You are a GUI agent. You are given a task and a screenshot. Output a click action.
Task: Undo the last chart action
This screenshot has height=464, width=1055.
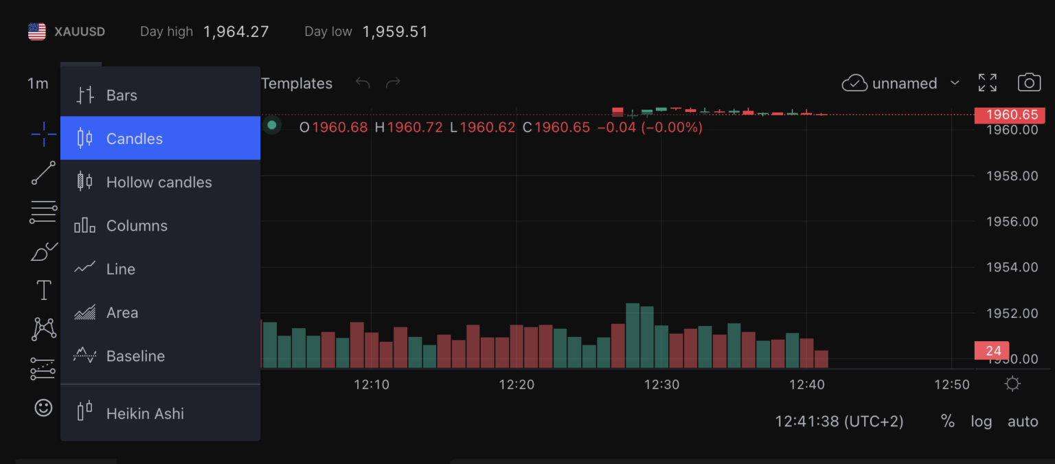pyautogui.click(x=363, y=82)
